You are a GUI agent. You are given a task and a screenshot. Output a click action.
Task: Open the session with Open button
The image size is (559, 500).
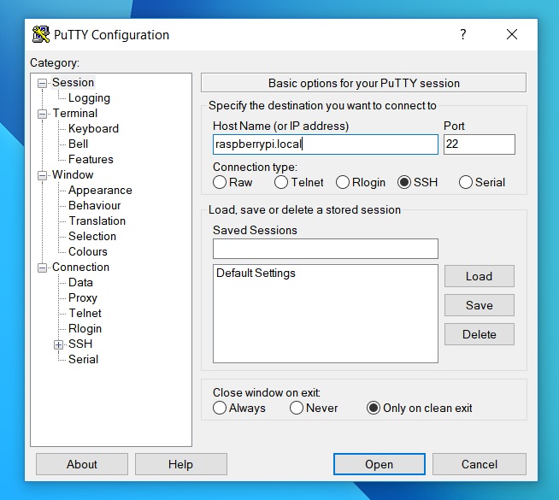(x=380, y=464)
